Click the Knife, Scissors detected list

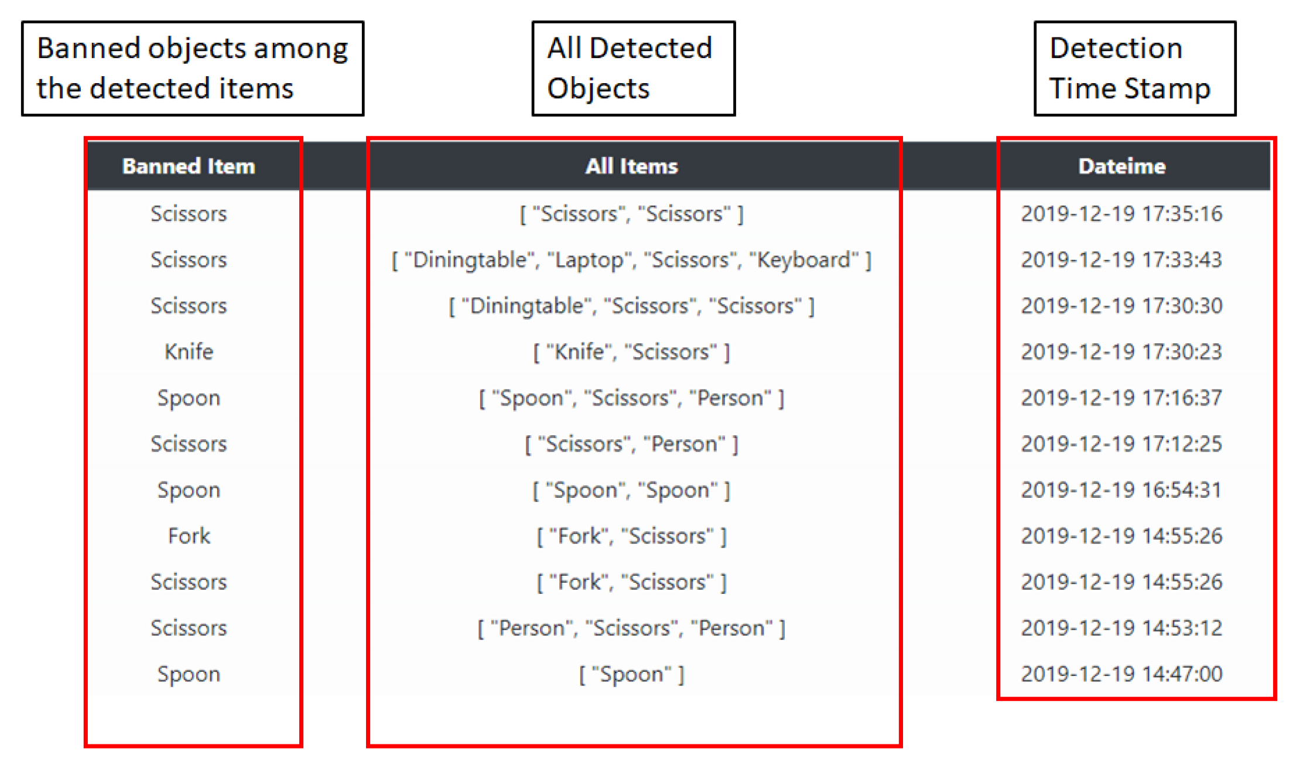point(631,352)
